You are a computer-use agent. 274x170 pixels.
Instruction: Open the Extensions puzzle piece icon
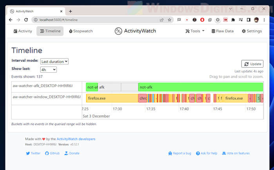point(233,20)
